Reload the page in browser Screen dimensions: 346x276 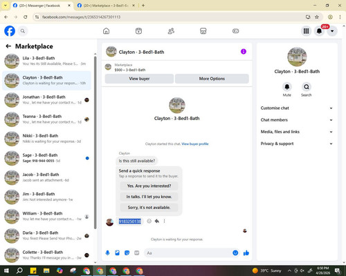tap(26, 17)
